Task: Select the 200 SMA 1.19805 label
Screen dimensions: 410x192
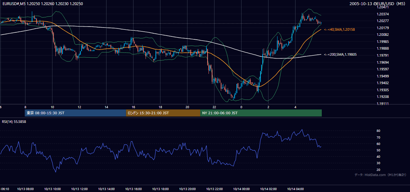Action: click(x=340, y=54)
